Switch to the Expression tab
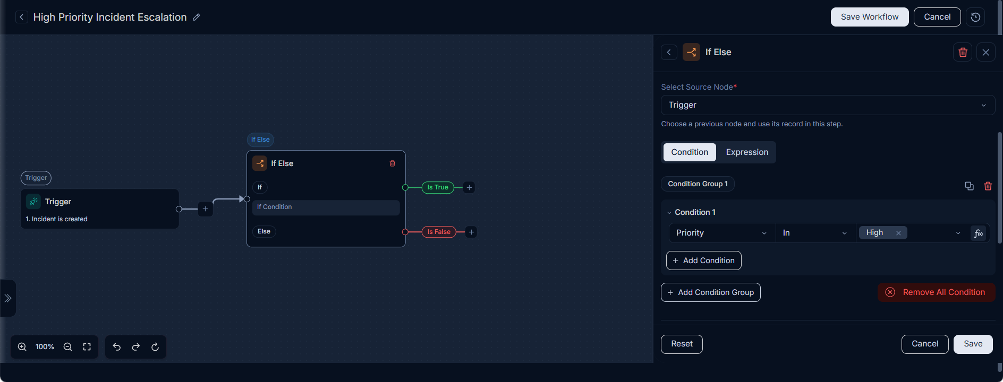1003x382 pixels. pyautogui.click(x=747, y=152)
